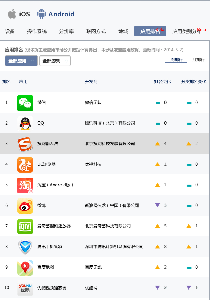This screenshot has width=210, height=300.
Task: Click the app name 腾讯手机管家
Action: click(50, 246)
